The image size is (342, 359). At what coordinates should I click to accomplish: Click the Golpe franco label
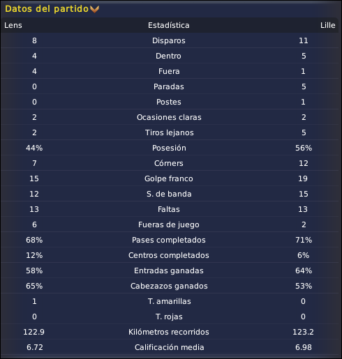[x=169, y=178]
